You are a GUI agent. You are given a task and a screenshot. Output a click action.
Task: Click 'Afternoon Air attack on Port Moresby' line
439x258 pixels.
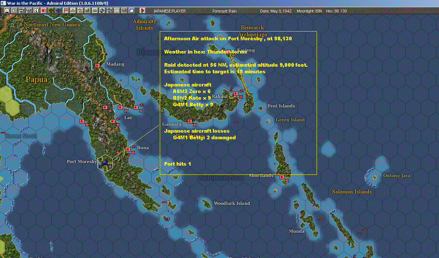[228, 38]
